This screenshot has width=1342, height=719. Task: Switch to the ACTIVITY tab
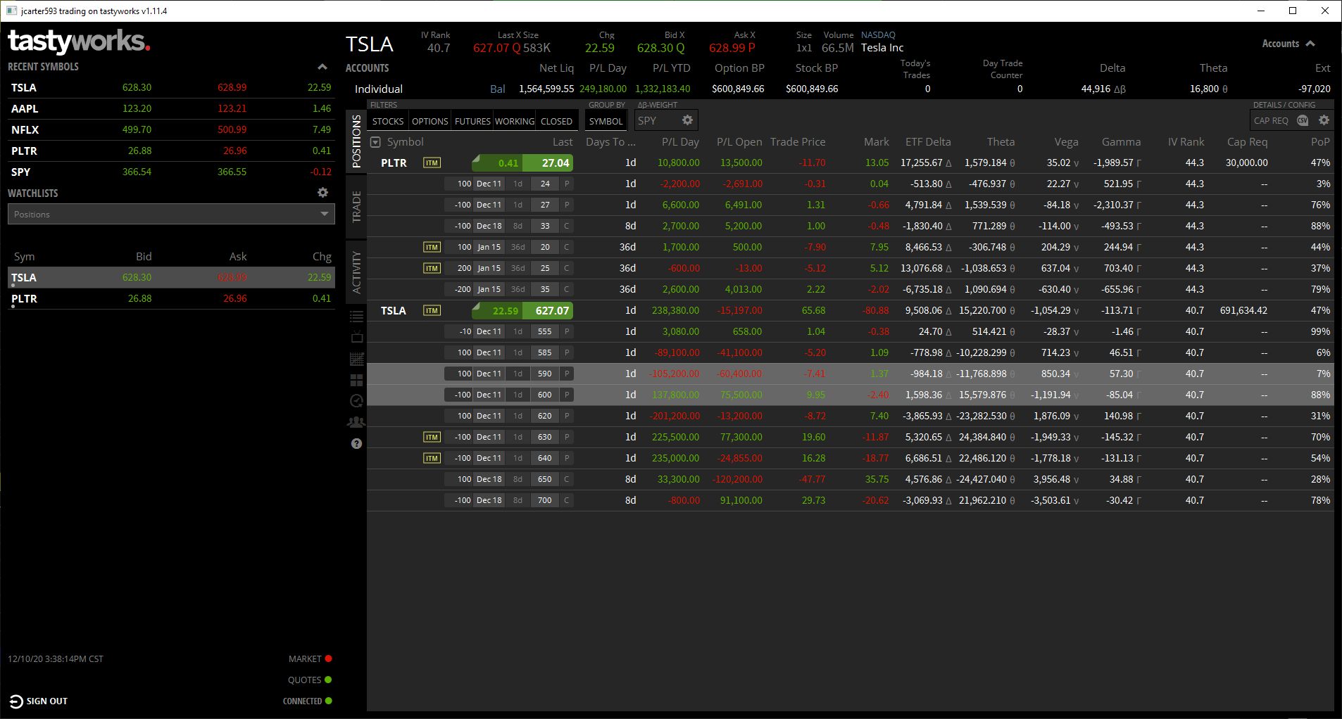point(356,272)
